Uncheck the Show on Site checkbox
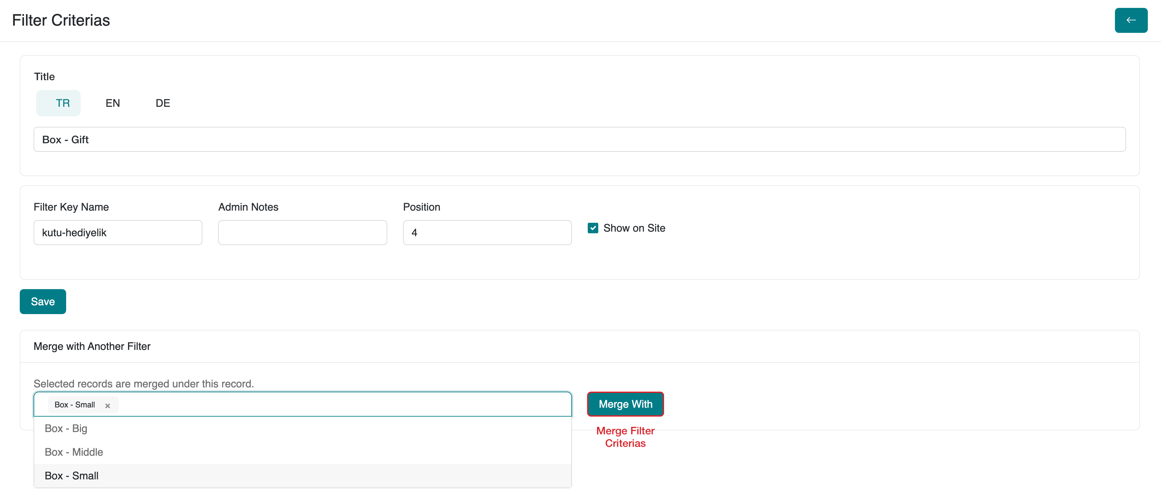Image resolution: width=1161 pixels, height=504 pixels. [x=593, y=228]
